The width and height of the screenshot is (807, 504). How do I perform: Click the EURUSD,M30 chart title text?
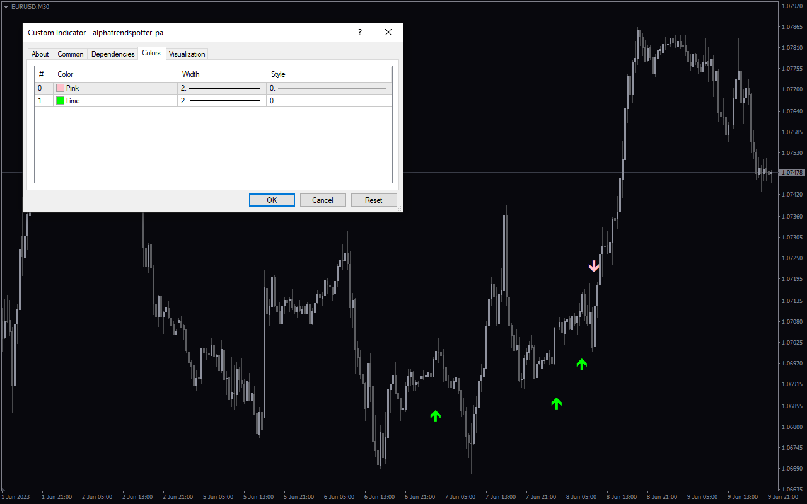[30, 6]
